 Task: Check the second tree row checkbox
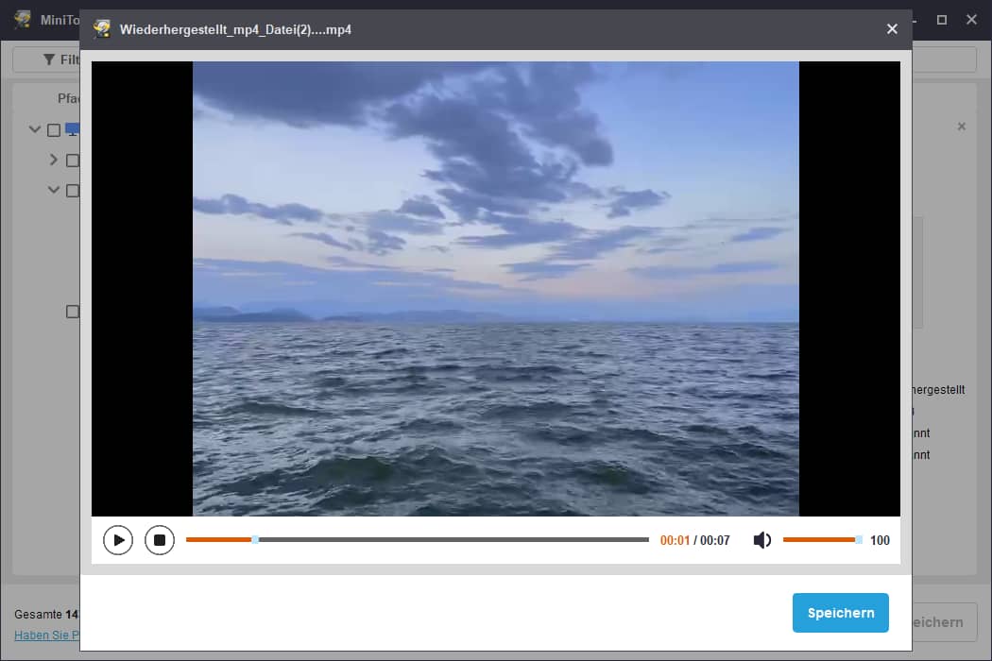pyautogui.click(x=73, y=161)
